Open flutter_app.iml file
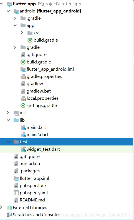 (x=34, y=178)
